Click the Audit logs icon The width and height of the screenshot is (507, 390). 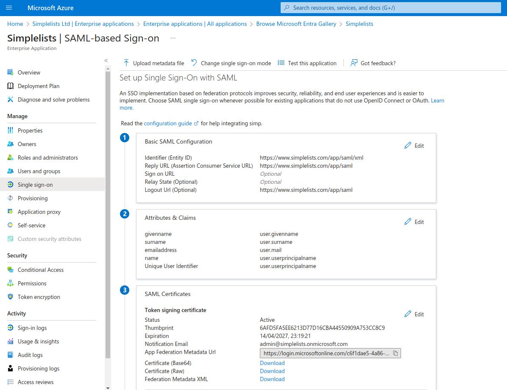[x=10, y=355]
